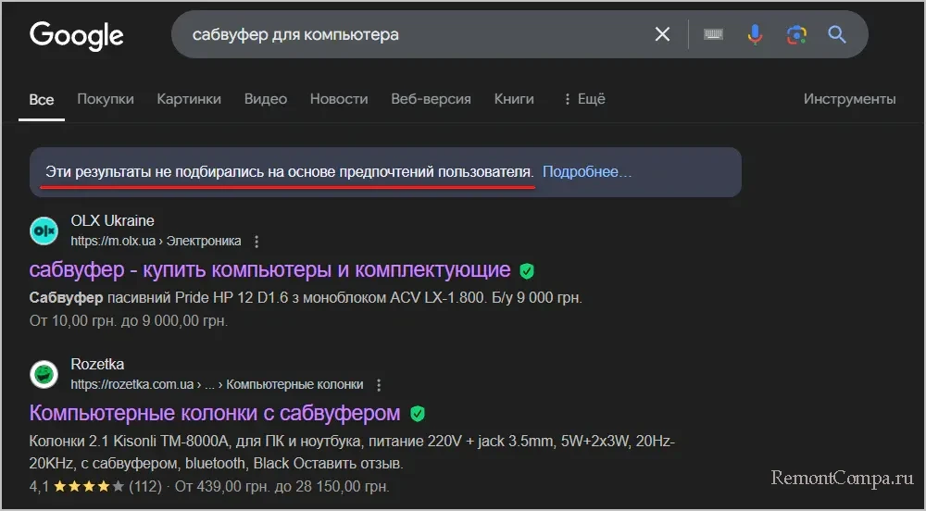Open Google Lens image search icon
The width and height of the screenshot is (926, 511).
[796, 35]
